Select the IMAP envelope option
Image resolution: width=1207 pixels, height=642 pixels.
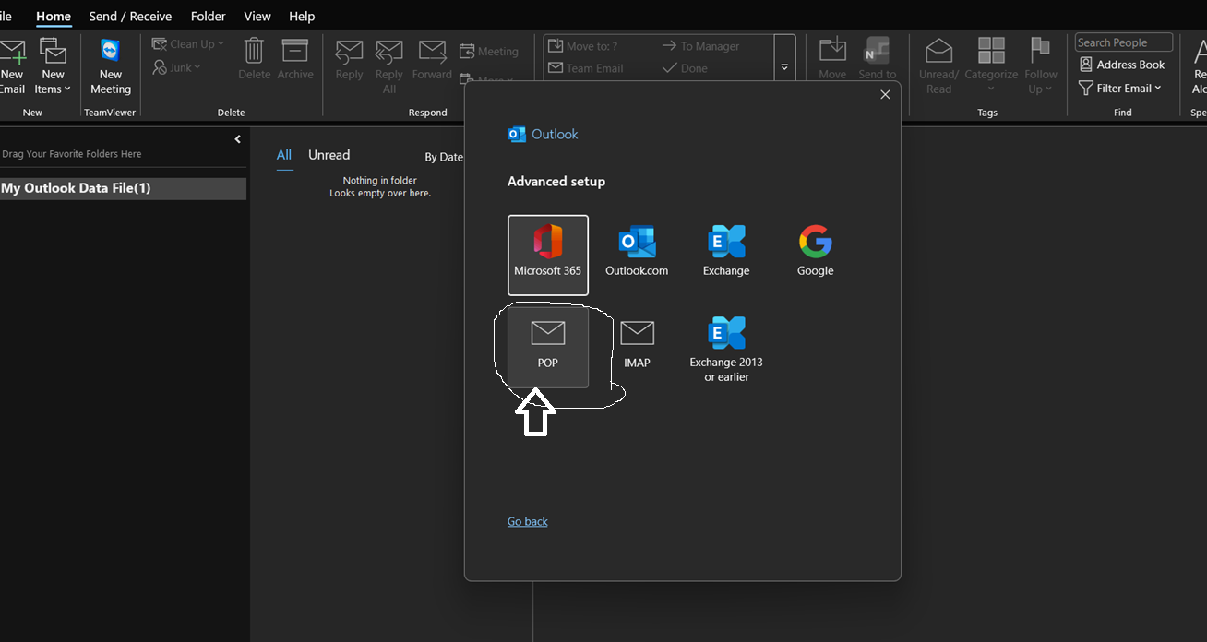tap(637, 343)
